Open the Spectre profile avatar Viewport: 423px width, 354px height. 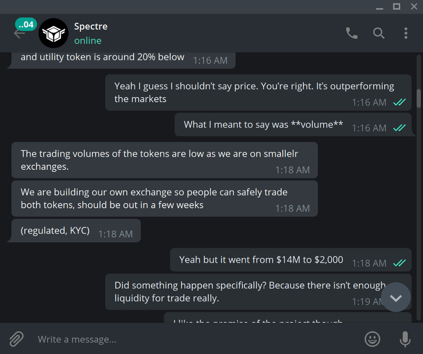pyautogui.click(x=53, y=33)
